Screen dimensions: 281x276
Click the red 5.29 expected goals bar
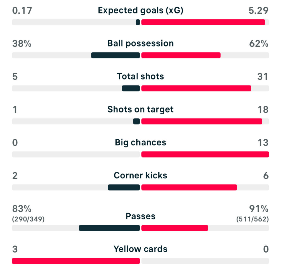(x=203, y=22)
